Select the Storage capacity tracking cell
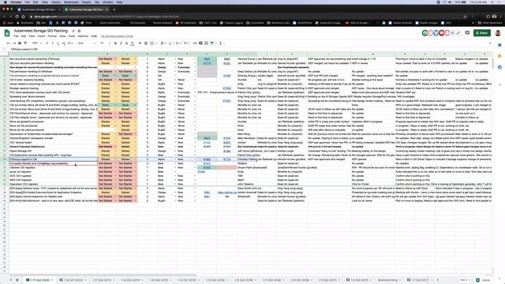Image resolution: width=505 pixels, height=284 pixels. [53, 88]
